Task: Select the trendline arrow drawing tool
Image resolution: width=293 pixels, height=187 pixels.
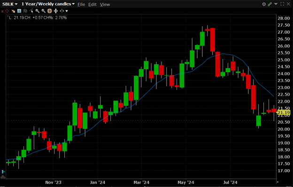Action: click(x=13, y=11)
